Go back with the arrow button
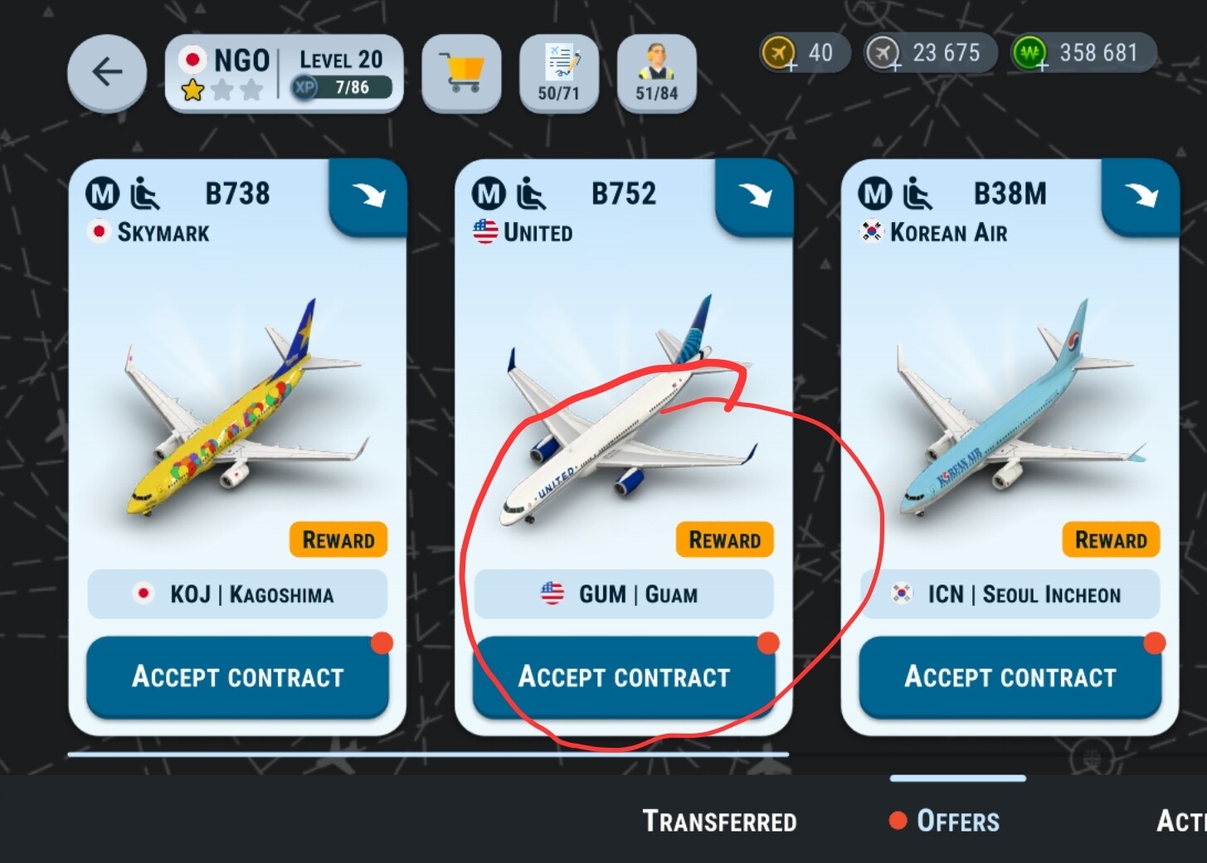Image resolution: width=1207 pixels, height=863 pixels. point(107,73)
